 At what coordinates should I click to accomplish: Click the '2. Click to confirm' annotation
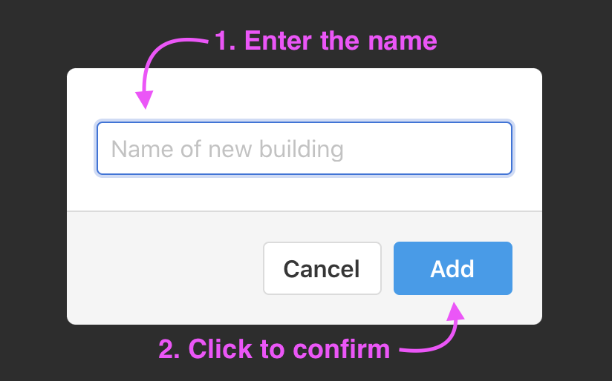tap(274, 348)
